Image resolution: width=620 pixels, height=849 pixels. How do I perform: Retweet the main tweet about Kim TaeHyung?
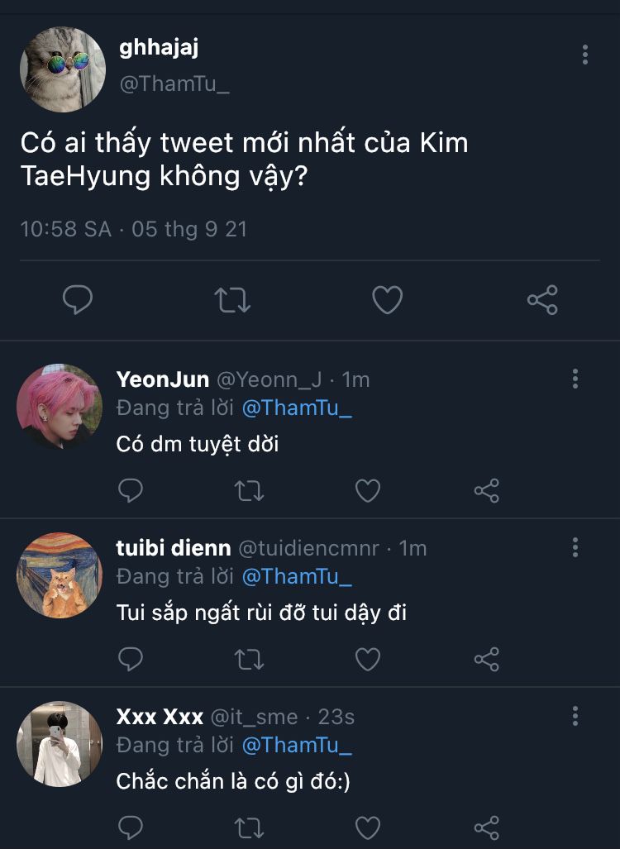232,299
